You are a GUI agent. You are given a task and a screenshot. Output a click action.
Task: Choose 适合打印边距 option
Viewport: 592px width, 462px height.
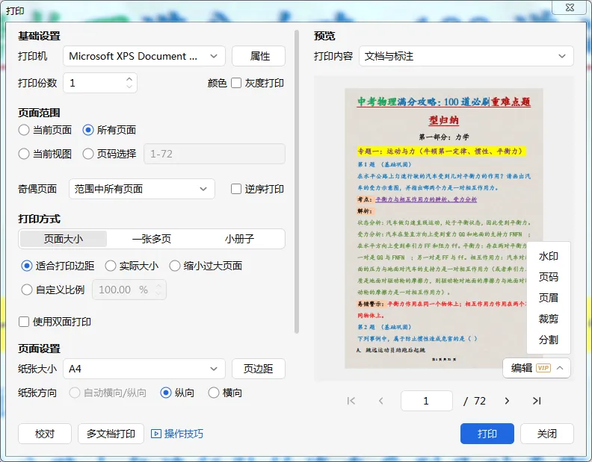27,266
